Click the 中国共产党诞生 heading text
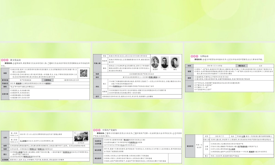 110,130
